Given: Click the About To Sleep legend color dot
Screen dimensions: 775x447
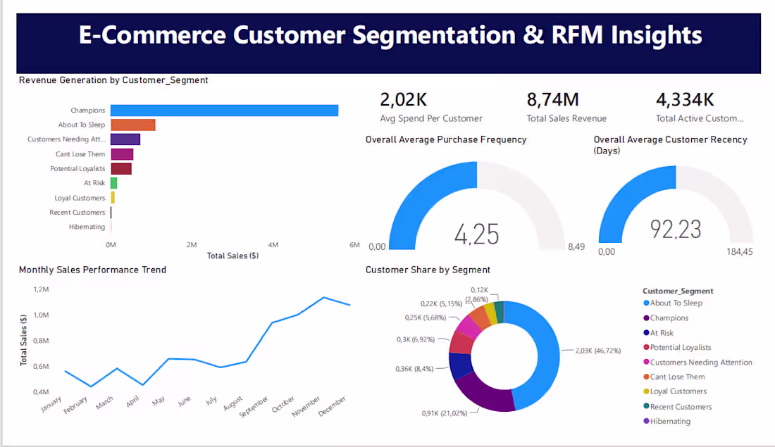Looking at the screenshot, I should (x=646, y=303).
